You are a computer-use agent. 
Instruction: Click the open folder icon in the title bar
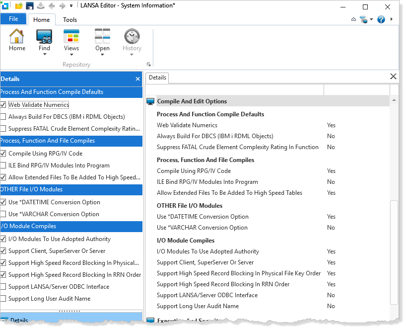coord(19,6)
